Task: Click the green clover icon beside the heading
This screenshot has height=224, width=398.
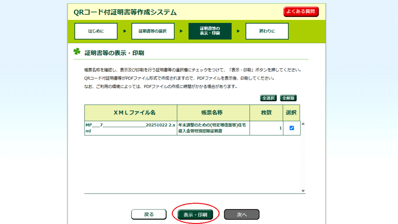Action: [77, 52]
